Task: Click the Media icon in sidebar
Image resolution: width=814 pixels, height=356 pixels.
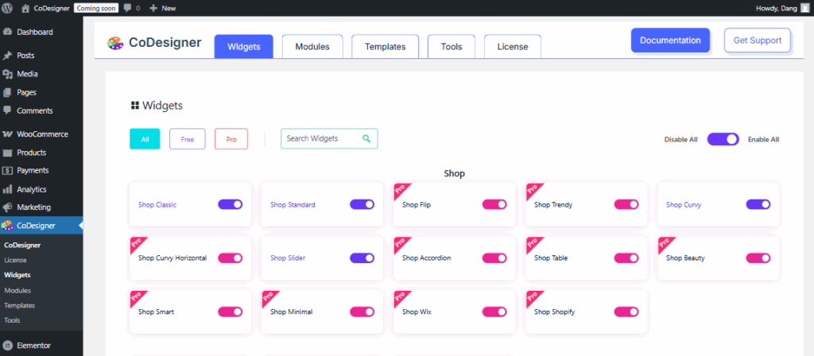Action: point(7,74)
